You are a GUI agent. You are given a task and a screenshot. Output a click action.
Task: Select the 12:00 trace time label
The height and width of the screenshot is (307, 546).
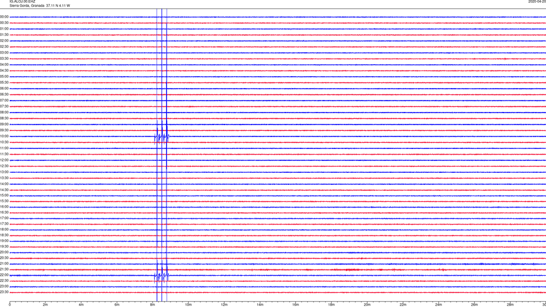4,160
